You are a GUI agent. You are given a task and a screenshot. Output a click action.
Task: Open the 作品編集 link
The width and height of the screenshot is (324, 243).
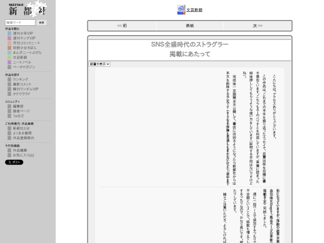(20, 150)
